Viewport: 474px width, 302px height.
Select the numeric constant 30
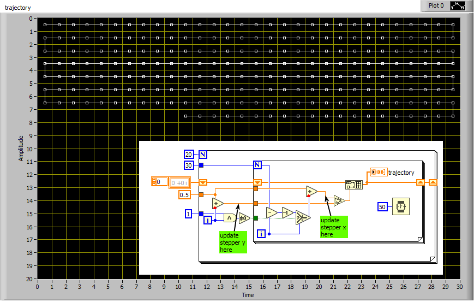(189, 165)
